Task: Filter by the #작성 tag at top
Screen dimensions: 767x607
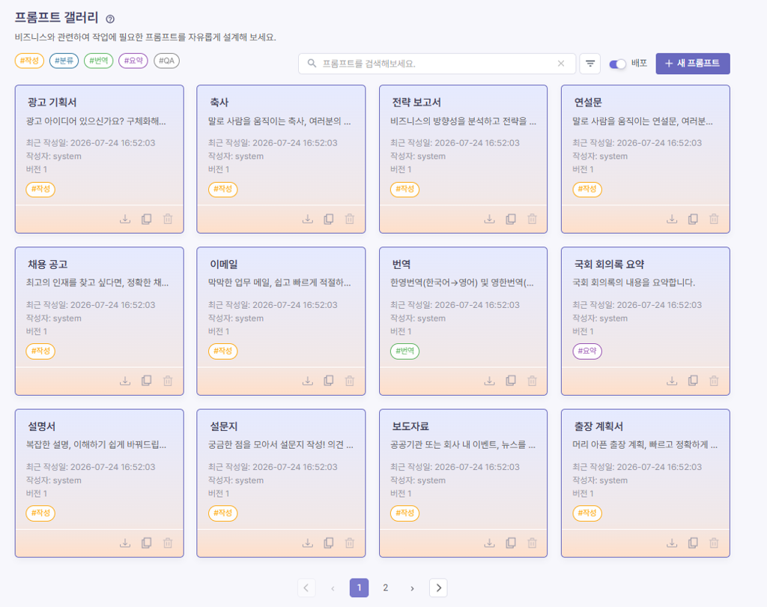Action: coord(29,61)
